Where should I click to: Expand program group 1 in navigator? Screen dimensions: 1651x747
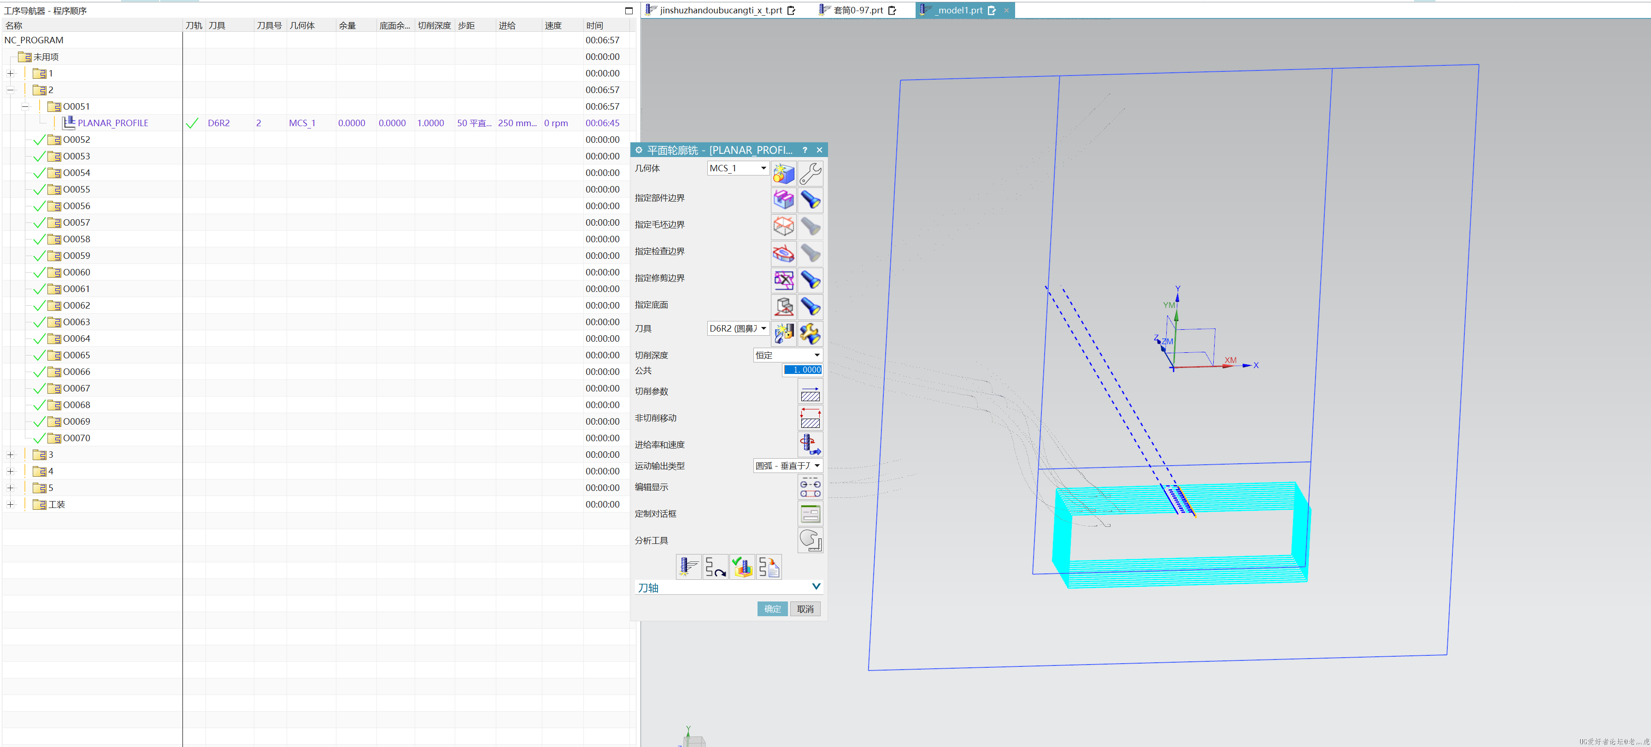10,74
